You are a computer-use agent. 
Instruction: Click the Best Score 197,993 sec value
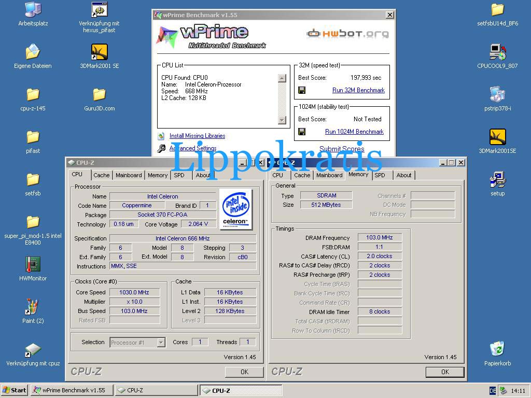[x=366, y=78]
